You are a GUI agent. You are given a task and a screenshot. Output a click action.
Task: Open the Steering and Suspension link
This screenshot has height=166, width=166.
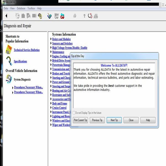[61, 86]
